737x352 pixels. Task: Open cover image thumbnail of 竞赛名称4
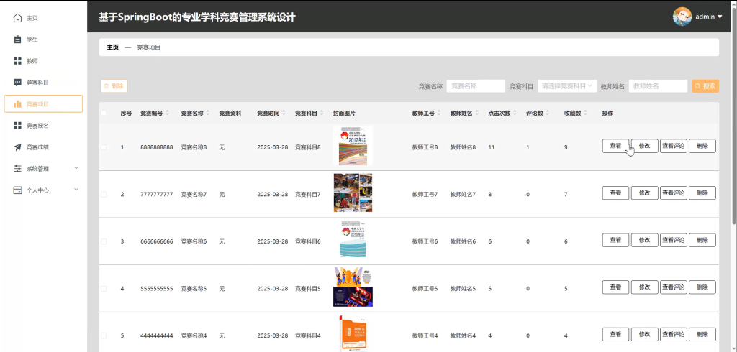353,334
